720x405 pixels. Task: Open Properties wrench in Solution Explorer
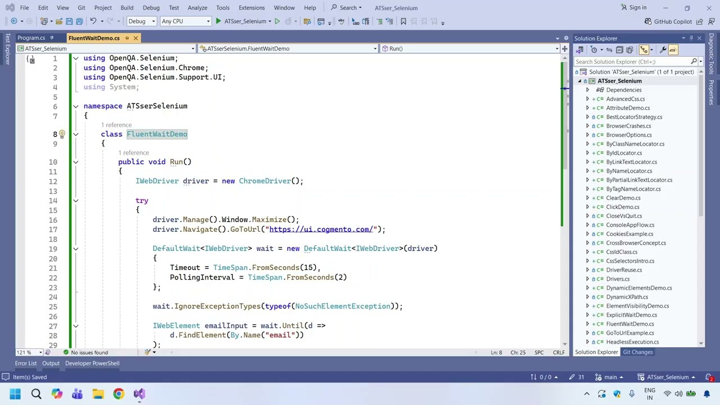[663, 49]
